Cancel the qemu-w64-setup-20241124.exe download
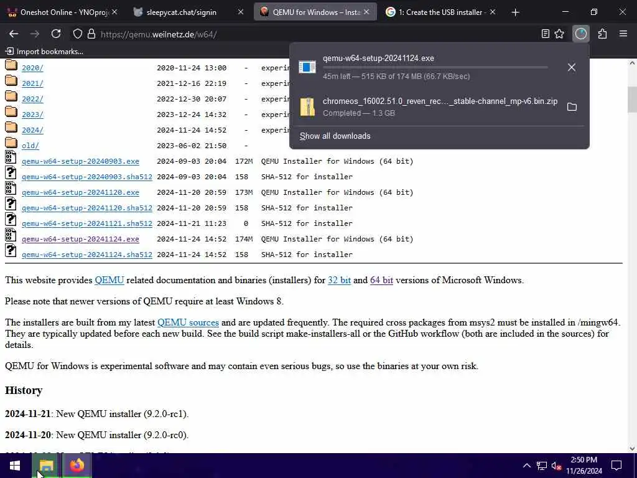The height and width of the screenshot is (478, 637). (572, 67)
